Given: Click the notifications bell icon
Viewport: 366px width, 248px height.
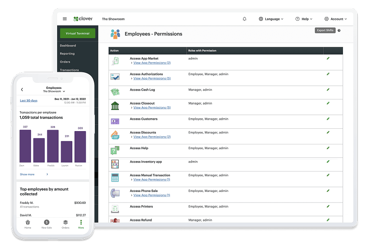Looking at the screenshot, I should coord(244,19).
